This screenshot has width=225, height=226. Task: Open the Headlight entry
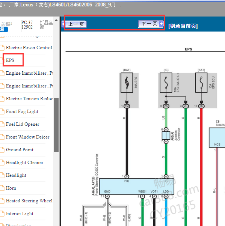coord(16,175)
